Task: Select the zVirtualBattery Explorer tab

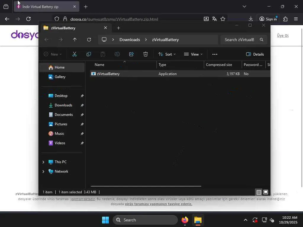Action: [x=75, y=28]
